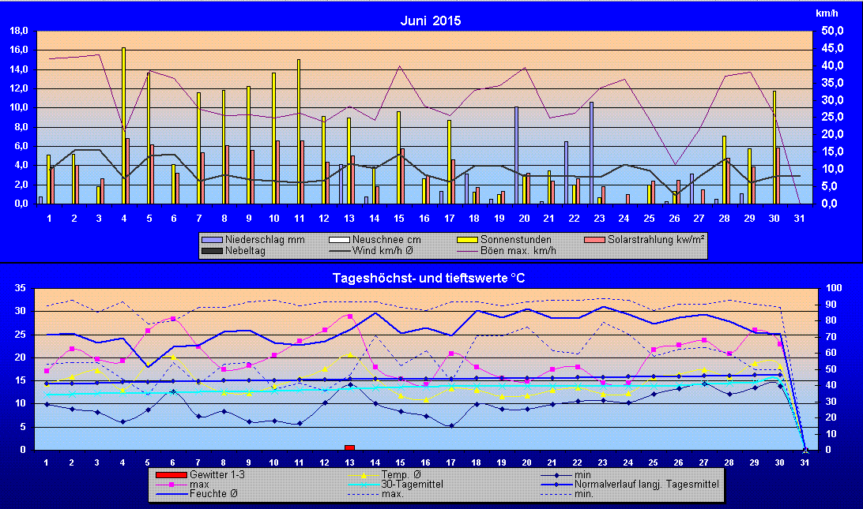Click the tall yellow sunshine bar on day 4
The height and width of the screenshot is (509, 863).
123,126
